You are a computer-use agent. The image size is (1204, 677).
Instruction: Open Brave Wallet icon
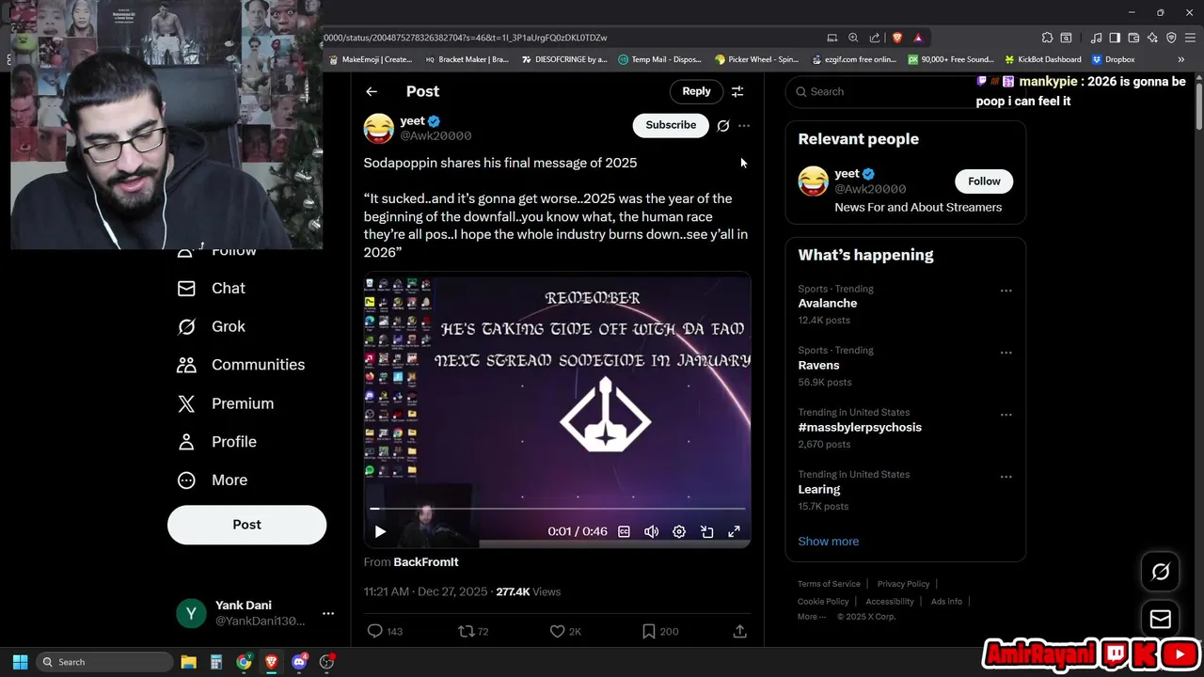coord(1133,38)
